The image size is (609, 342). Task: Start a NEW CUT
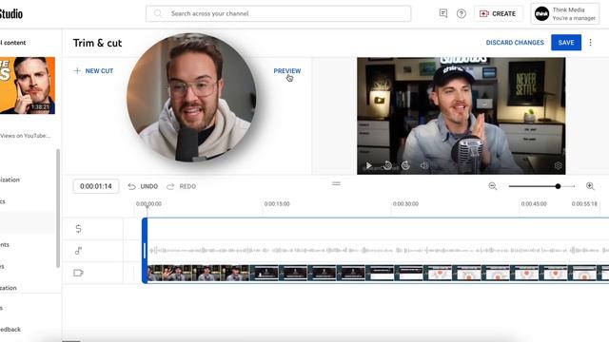(93, 70)
